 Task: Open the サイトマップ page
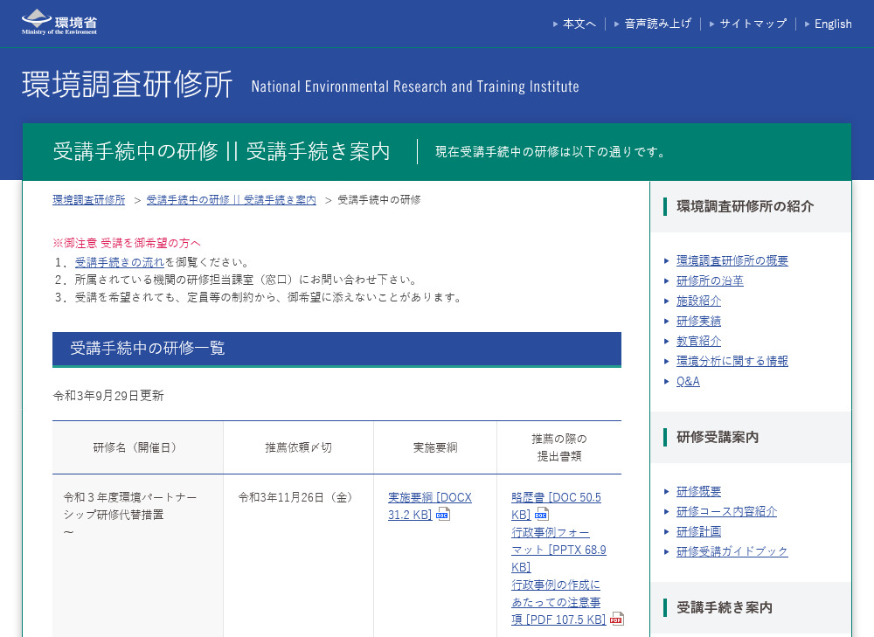(753, 24)
